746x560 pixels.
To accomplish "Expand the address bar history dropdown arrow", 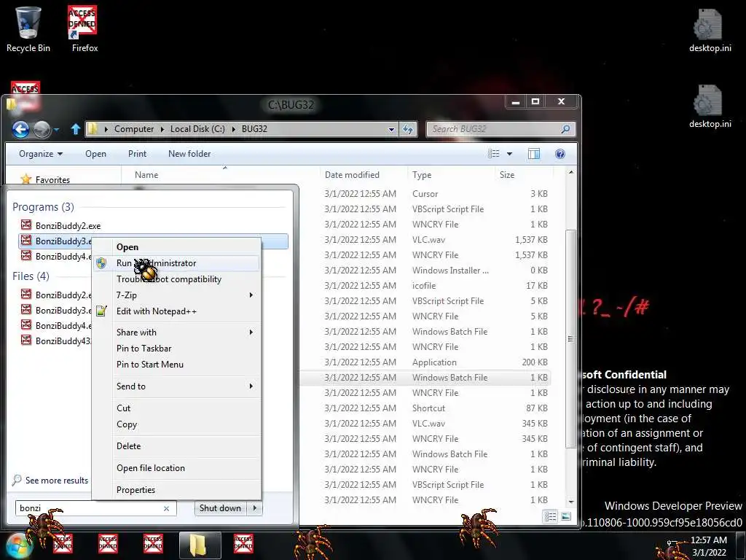I will 391,129.
